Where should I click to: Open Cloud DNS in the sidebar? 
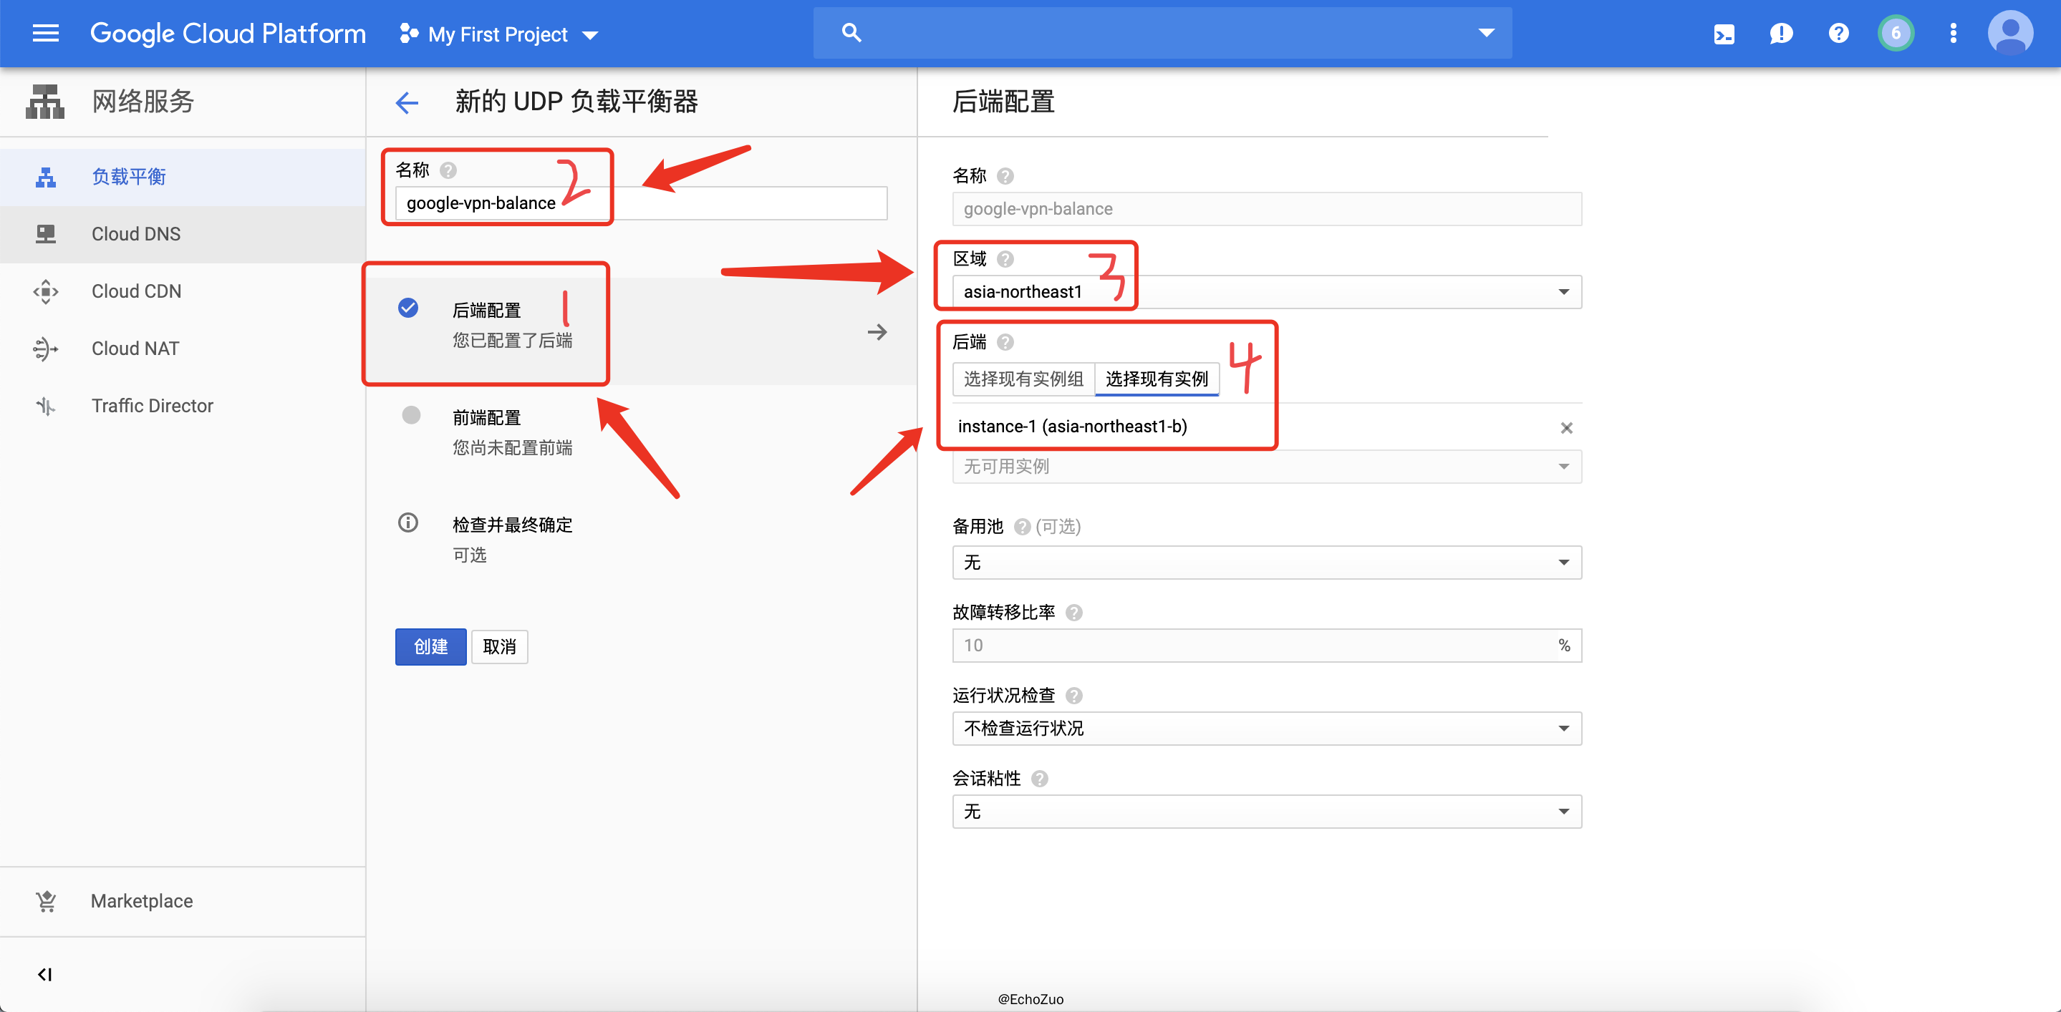coord(183,234)
